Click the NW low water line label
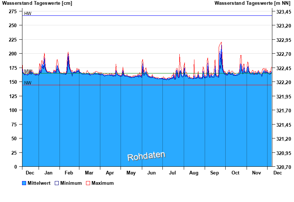Image resolution: width=294 pixels, height=202 pixels. click(x=28, y=83)
